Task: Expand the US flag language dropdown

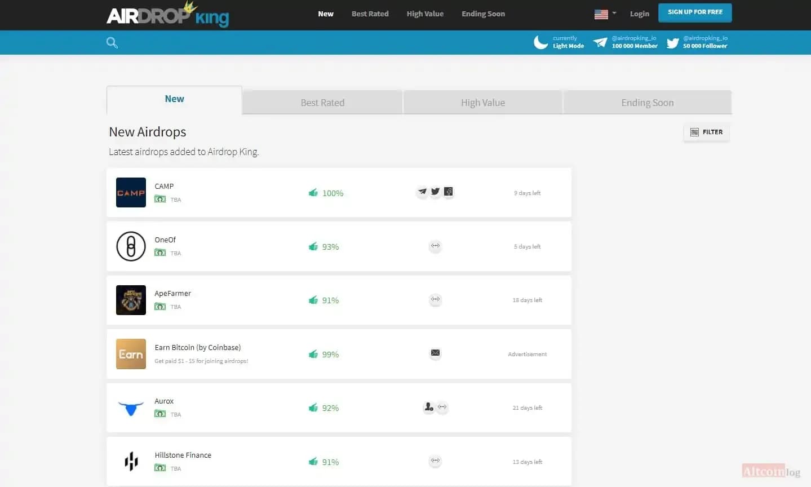Action: [x=605, y=14]
